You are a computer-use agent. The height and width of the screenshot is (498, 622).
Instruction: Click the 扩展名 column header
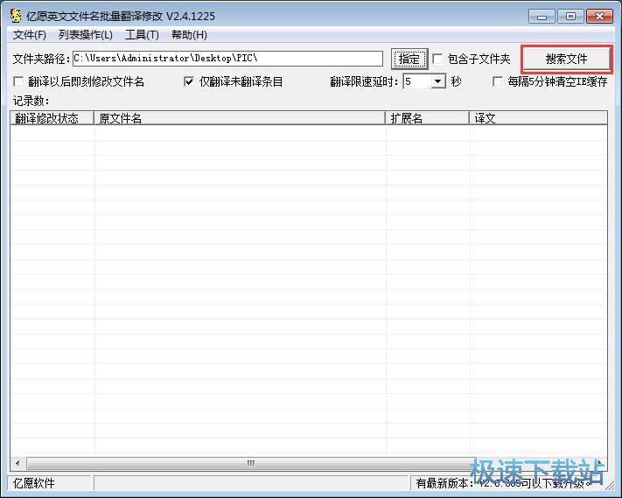428,118
